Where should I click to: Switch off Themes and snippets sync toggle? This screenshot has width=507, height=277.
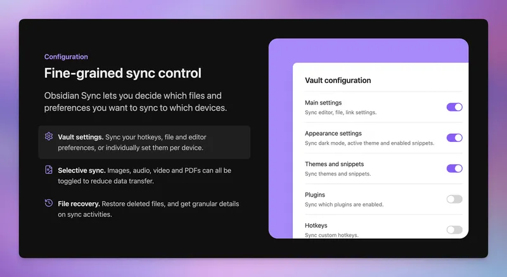coord(454,169)
